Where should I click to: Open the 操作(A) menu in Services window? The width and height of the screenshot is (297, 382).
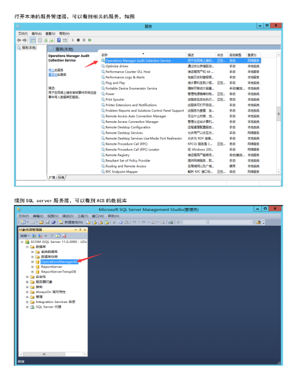[37, 34]
